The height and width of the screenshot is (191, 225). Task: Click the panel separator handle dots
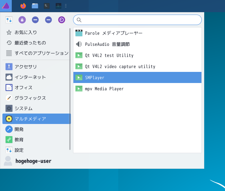[66, 6]
